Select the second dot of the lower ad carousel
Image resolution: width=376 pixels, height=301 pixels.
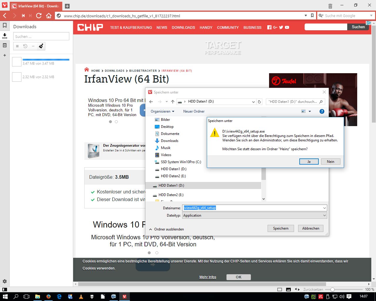pyautogui.click(x=157, y=253)
